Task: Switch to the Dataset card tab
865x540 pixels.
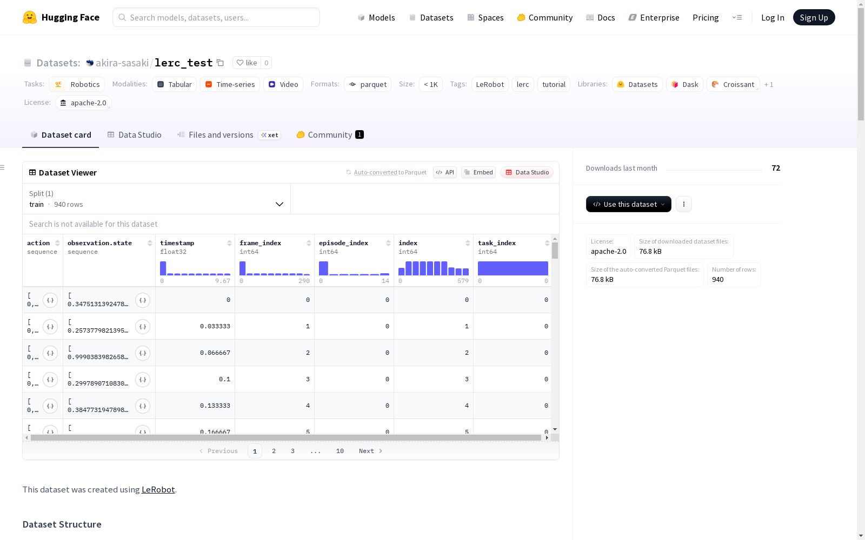Action: click(61, 135)
